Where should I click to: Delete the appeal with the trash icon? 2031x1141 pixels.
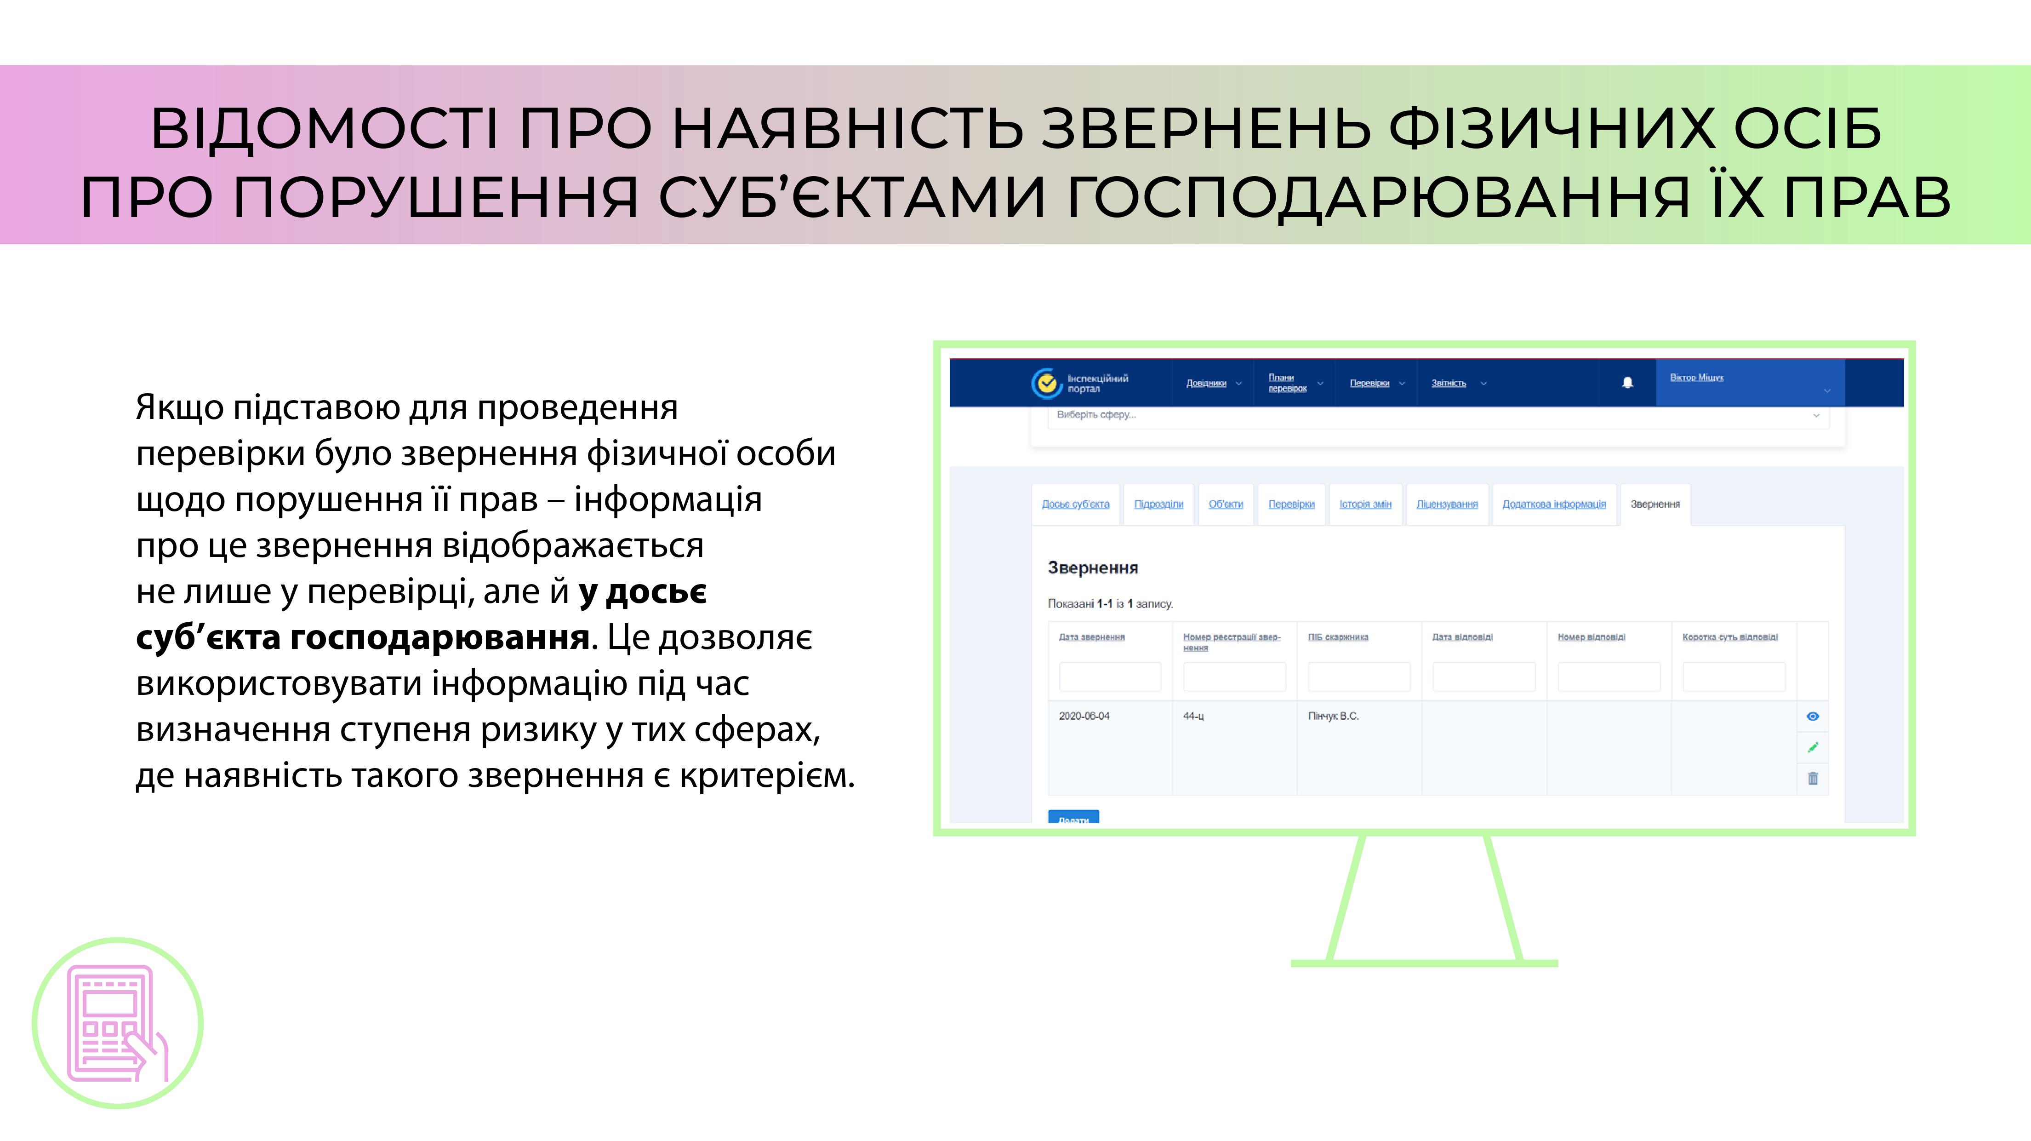(1813, 778)
